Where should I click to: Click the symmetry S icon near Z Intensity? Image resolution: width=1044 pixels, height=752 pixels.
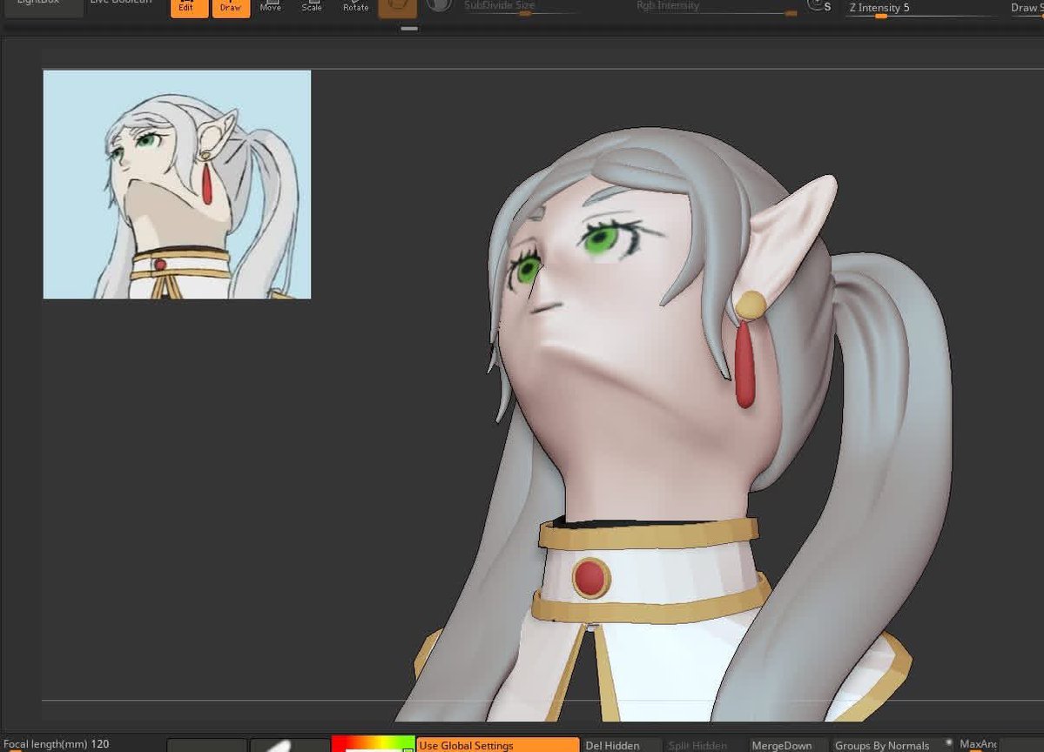pyautogui.click(x=819, y=6)
